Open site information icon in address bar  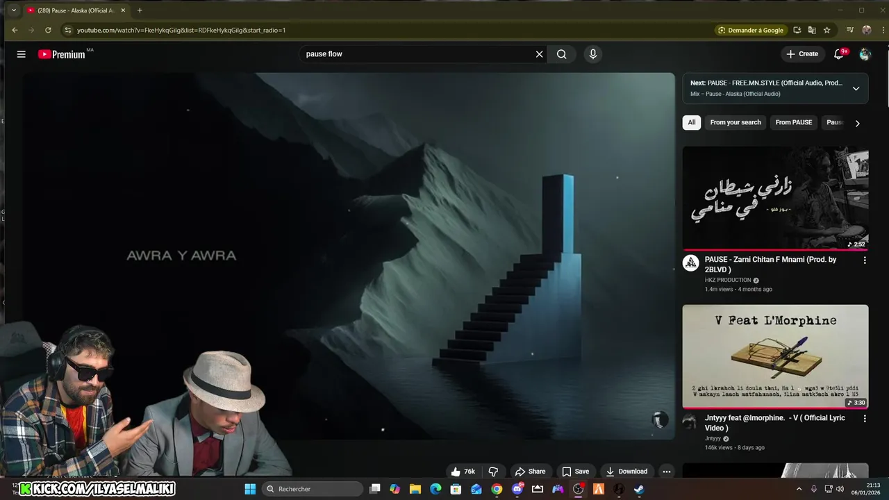pyautogui.click(x=67, y=30)
